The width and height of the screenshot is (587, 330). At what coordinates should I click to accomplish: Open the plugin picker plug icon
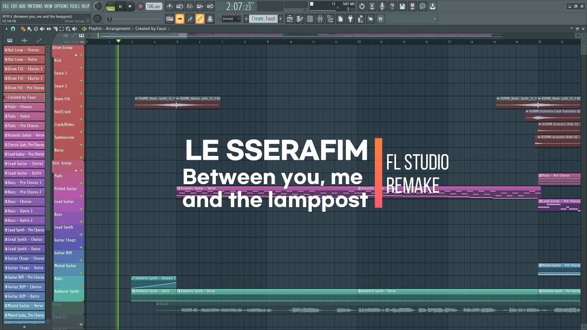click(x=350, y=19)
